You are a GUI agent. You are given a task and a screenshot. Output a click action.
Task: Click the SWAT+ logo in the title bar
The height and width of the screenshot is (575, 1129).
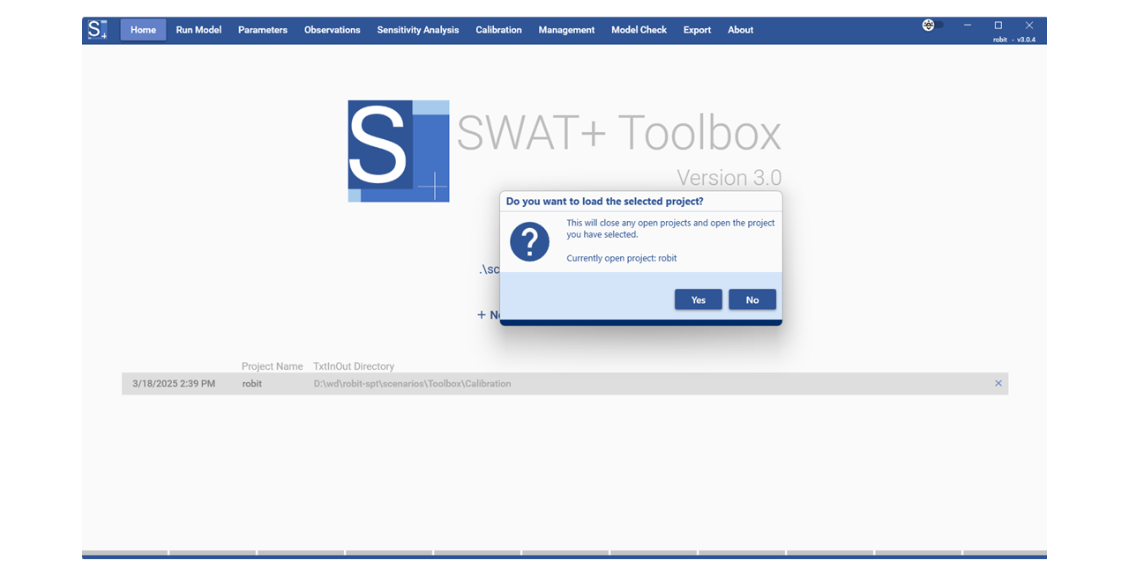pos(97,29)
